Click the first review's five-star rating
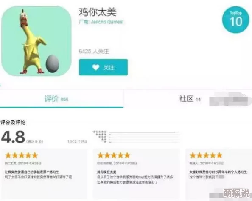 click(22, 155)
